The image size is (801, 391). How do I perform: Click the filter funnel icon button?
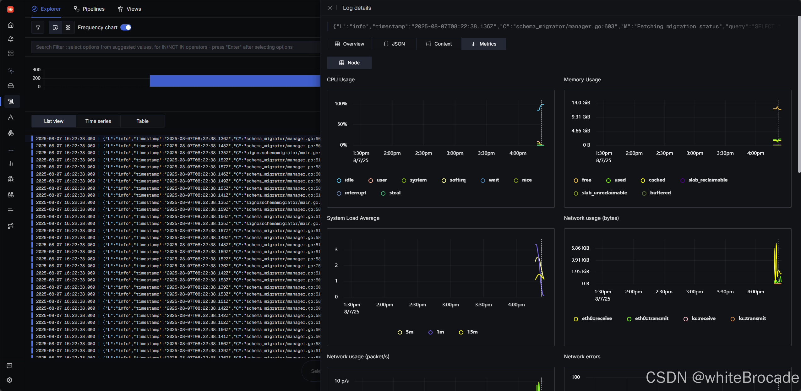coord(38,28)
